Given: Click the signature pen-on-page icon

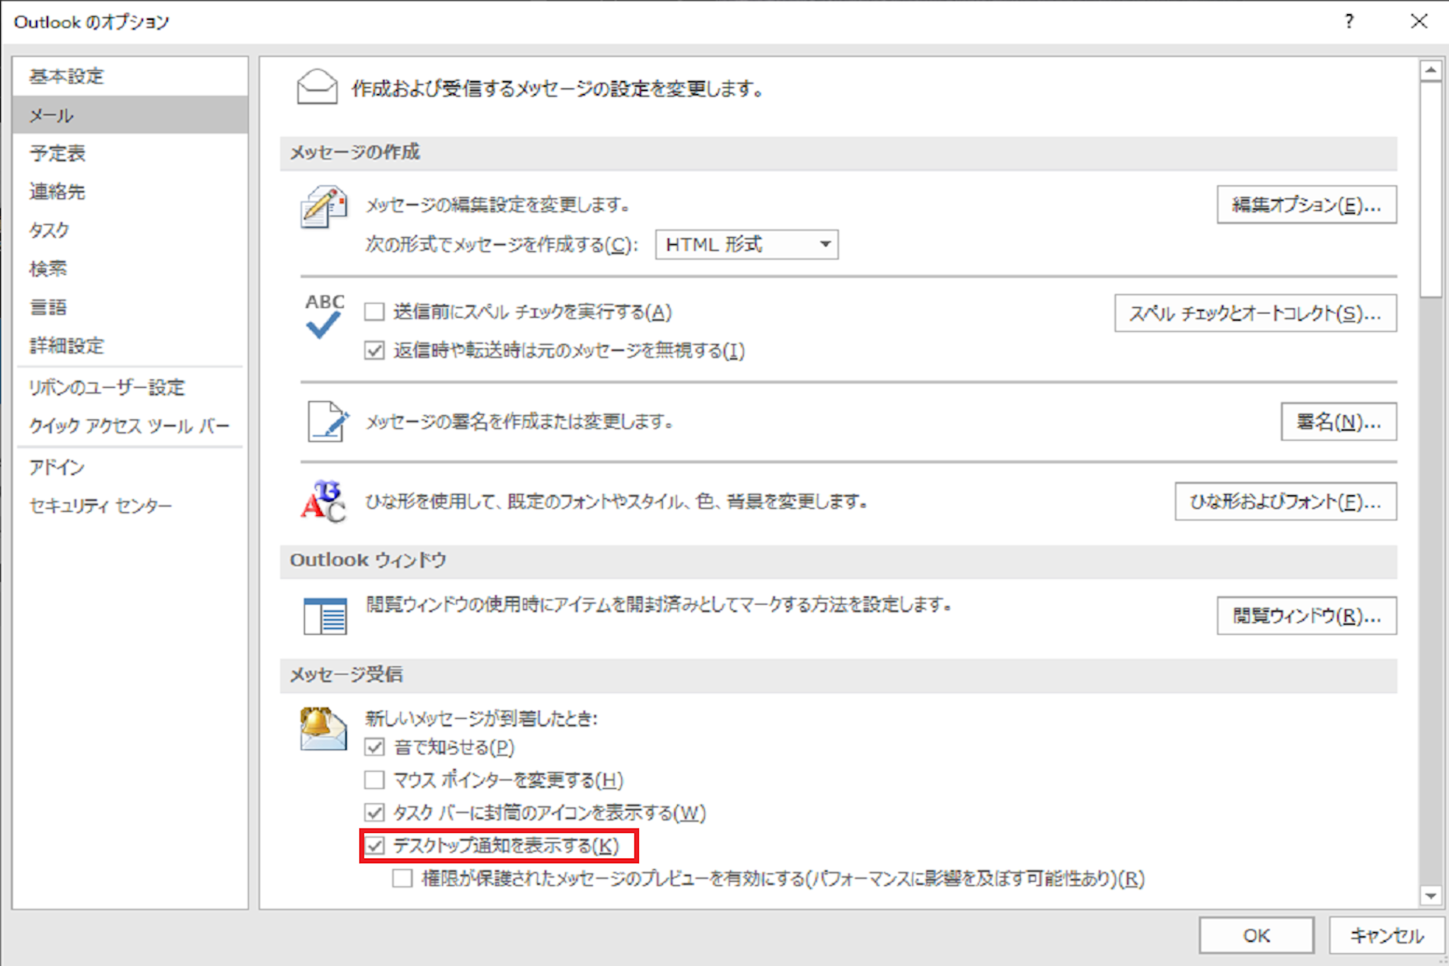Looking at the screenshot, I should tap(327, 422).
